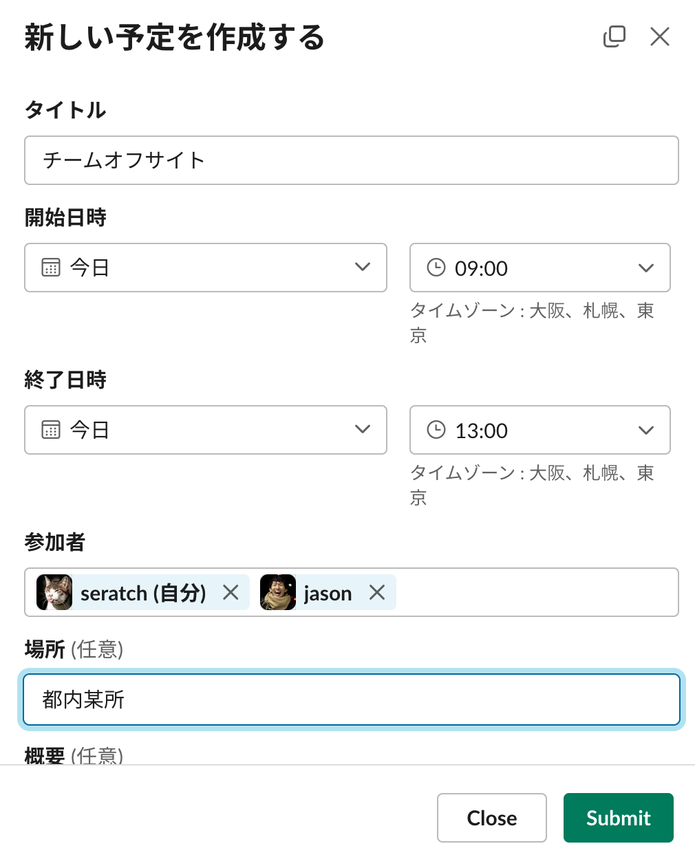Focus the タイトル input with チームオフサイト

point(351,160)
